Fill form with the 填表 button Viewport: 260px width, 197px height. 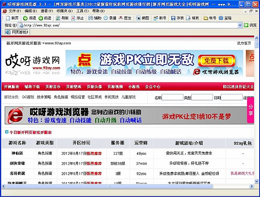click(x=192, y=18)
